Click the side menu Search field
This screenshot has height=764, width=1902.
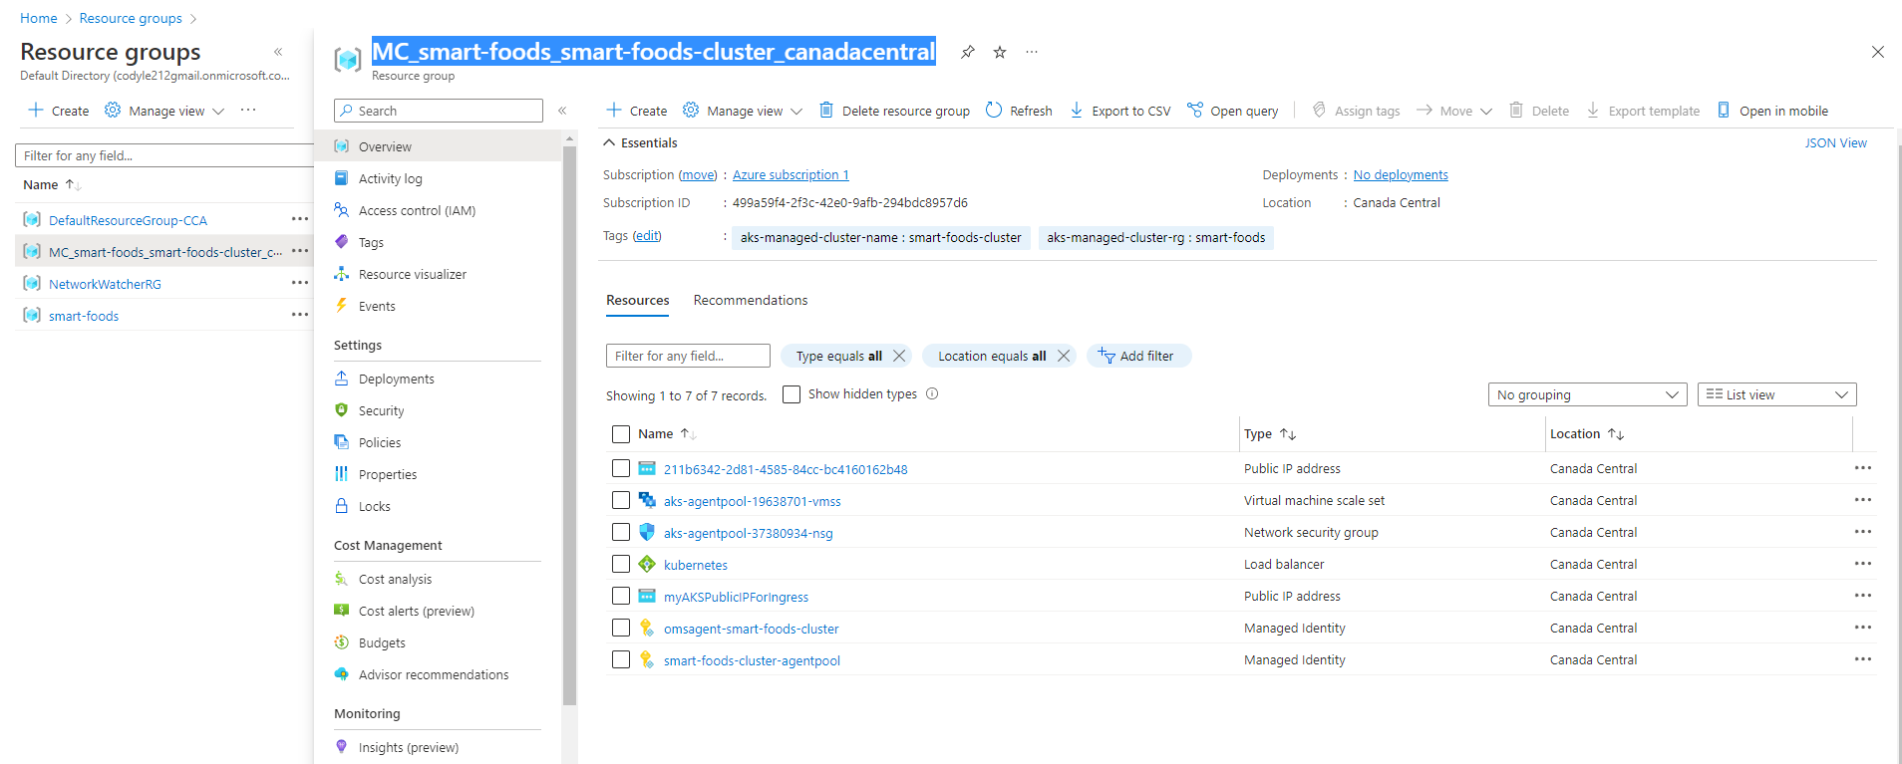(439, 111)
